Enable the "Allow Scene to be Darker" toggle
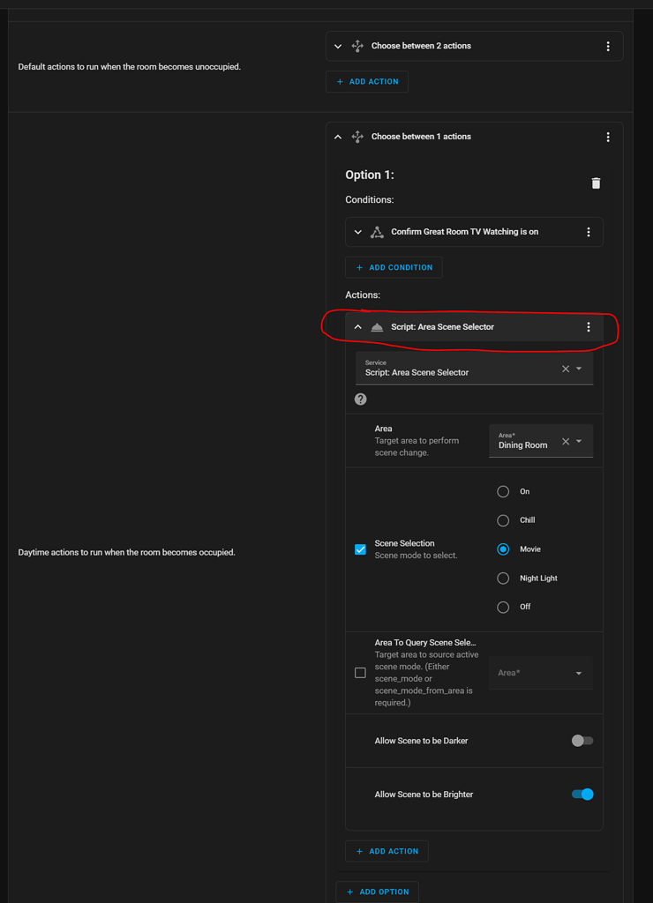The image size is (653, 903). pyautogui.click(x=582, y=741)
